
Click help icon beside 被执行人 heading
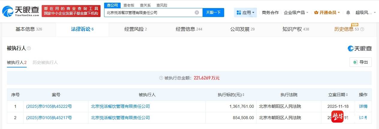(29, 48)
